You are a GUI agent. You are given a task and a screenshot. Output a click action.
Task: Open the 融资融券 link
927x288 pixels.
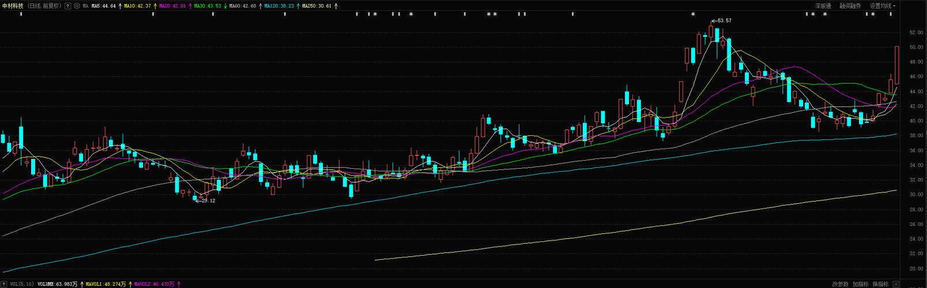(x=850, y=6)
